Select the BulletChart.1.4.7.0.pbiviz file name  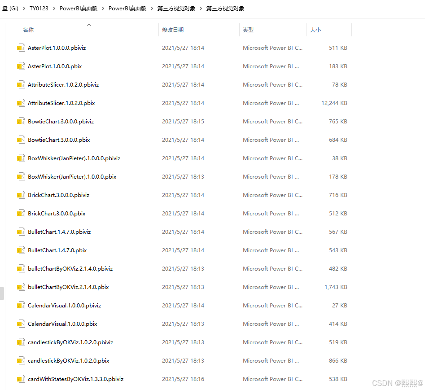coord(59,232)
